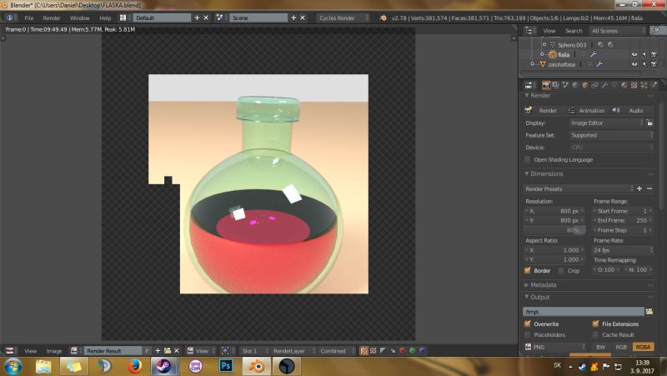
Task: Click the flaša modifier wrench icon in outliner
Action: (594, 54)
